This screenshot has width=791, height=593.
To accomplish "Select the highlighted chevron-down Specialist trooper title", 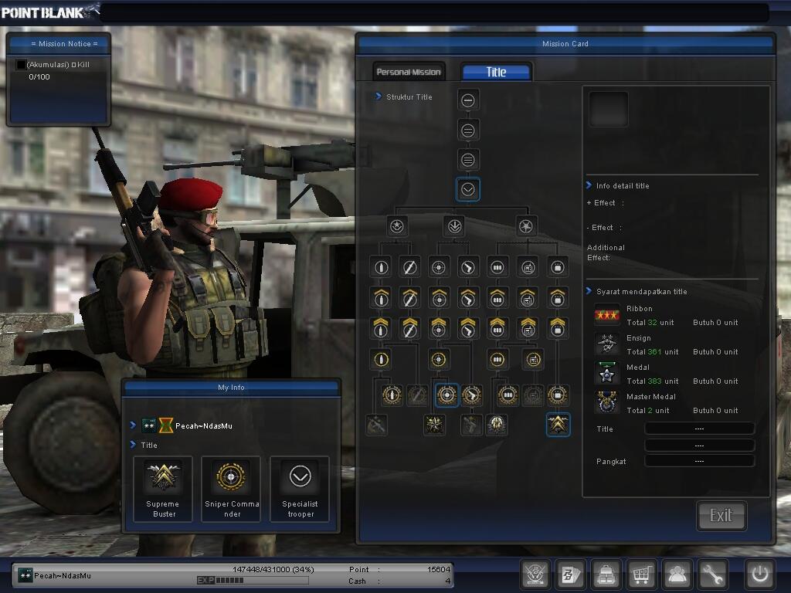I will (x=467, y=190).
